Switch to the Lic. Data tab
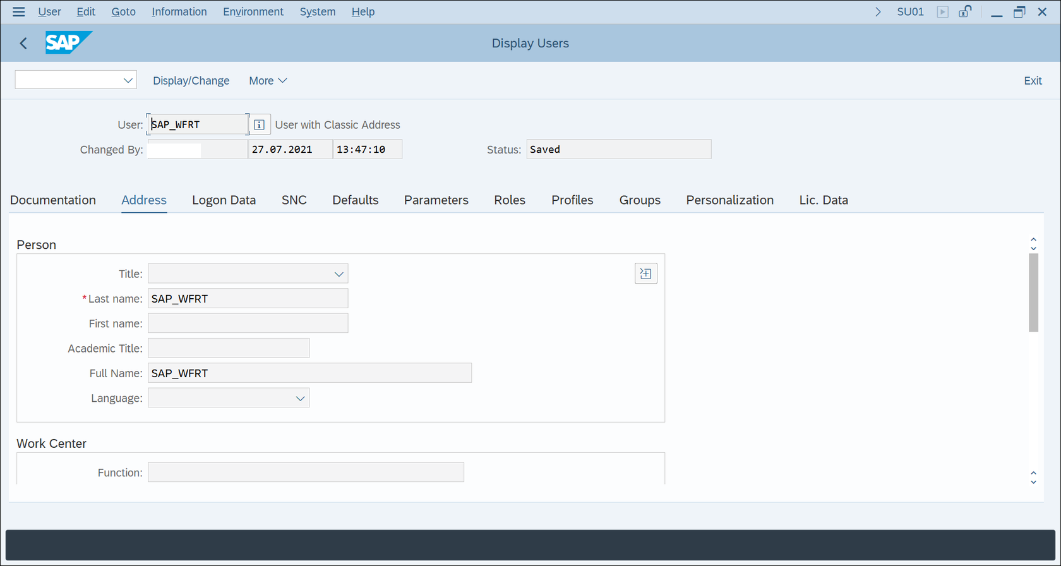The image size is (1061, 566). tap(824, 200)
